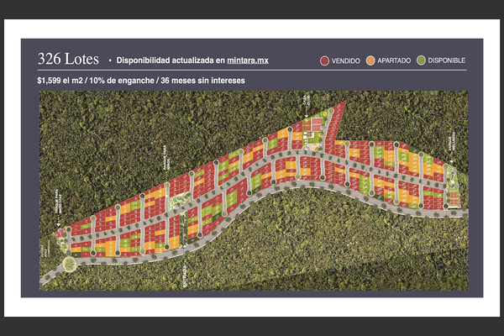Select the APARTADO legend label
504x336 pixels.
pos(392,60)
